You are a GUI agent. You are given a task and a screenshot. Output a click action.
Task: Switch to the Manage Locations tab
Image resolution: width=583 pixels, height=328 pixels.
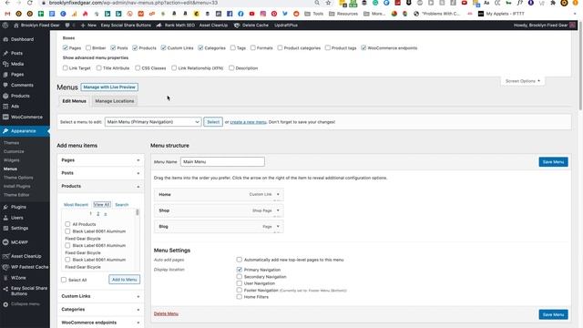point(115,101)
